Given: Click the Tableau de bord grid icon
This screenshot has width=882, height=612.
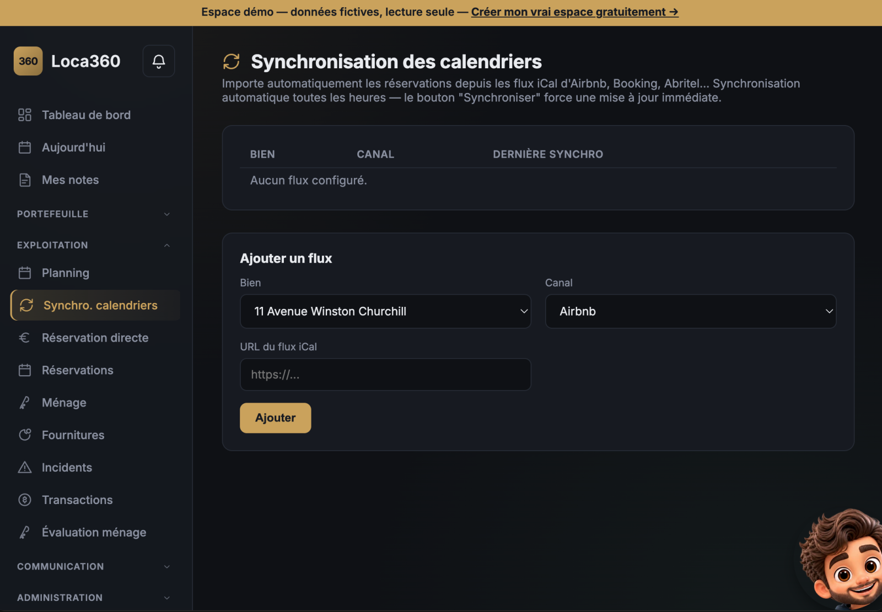Looking at the screenshot, I should click(x=25, y=115).
